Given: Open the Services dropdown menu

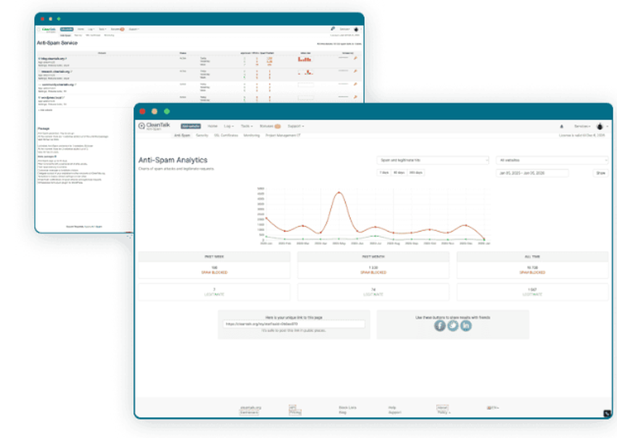Looking at the screenshot, I should (581, 126).
